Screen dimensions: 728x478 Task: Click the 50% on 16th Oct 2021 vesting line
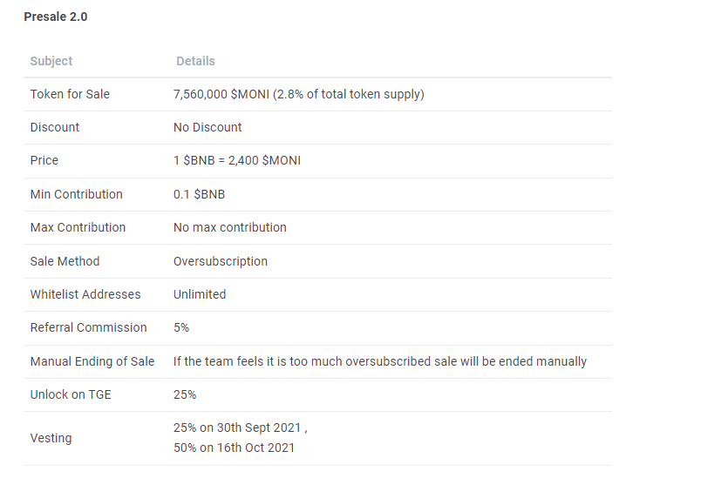click(x=234, y=448)
